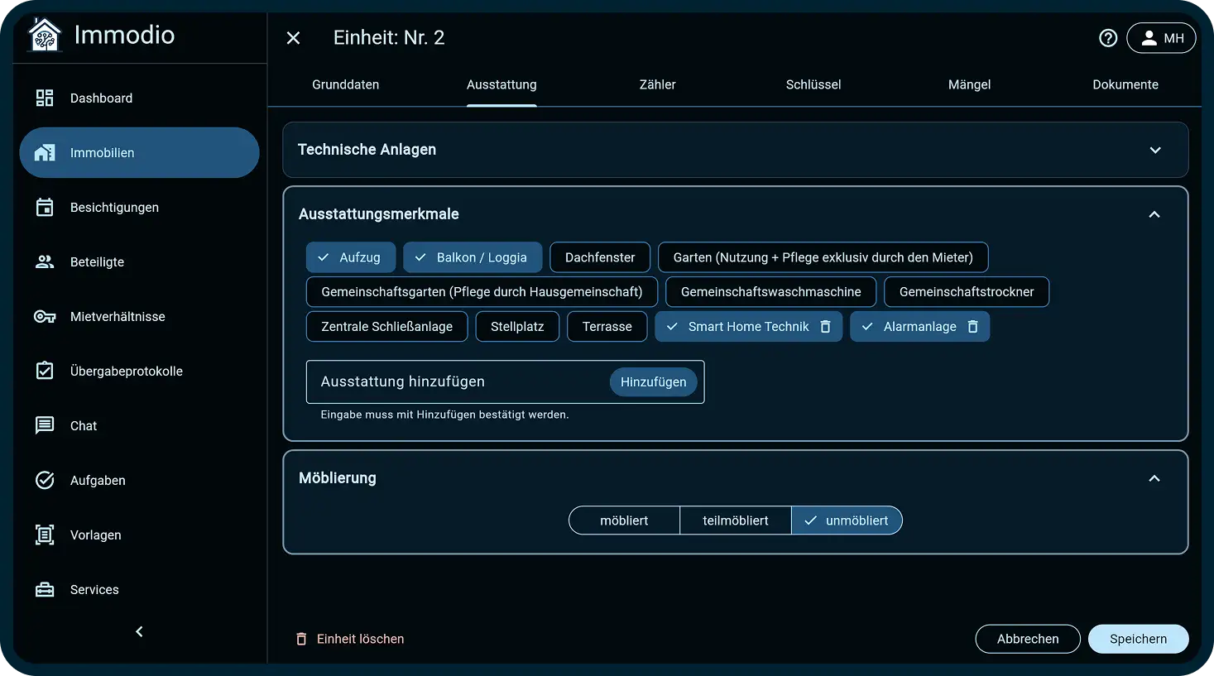1214x676 pixels.
Task: Open Besichtigungen from the sidebar
Action: [x=139, y=207]
